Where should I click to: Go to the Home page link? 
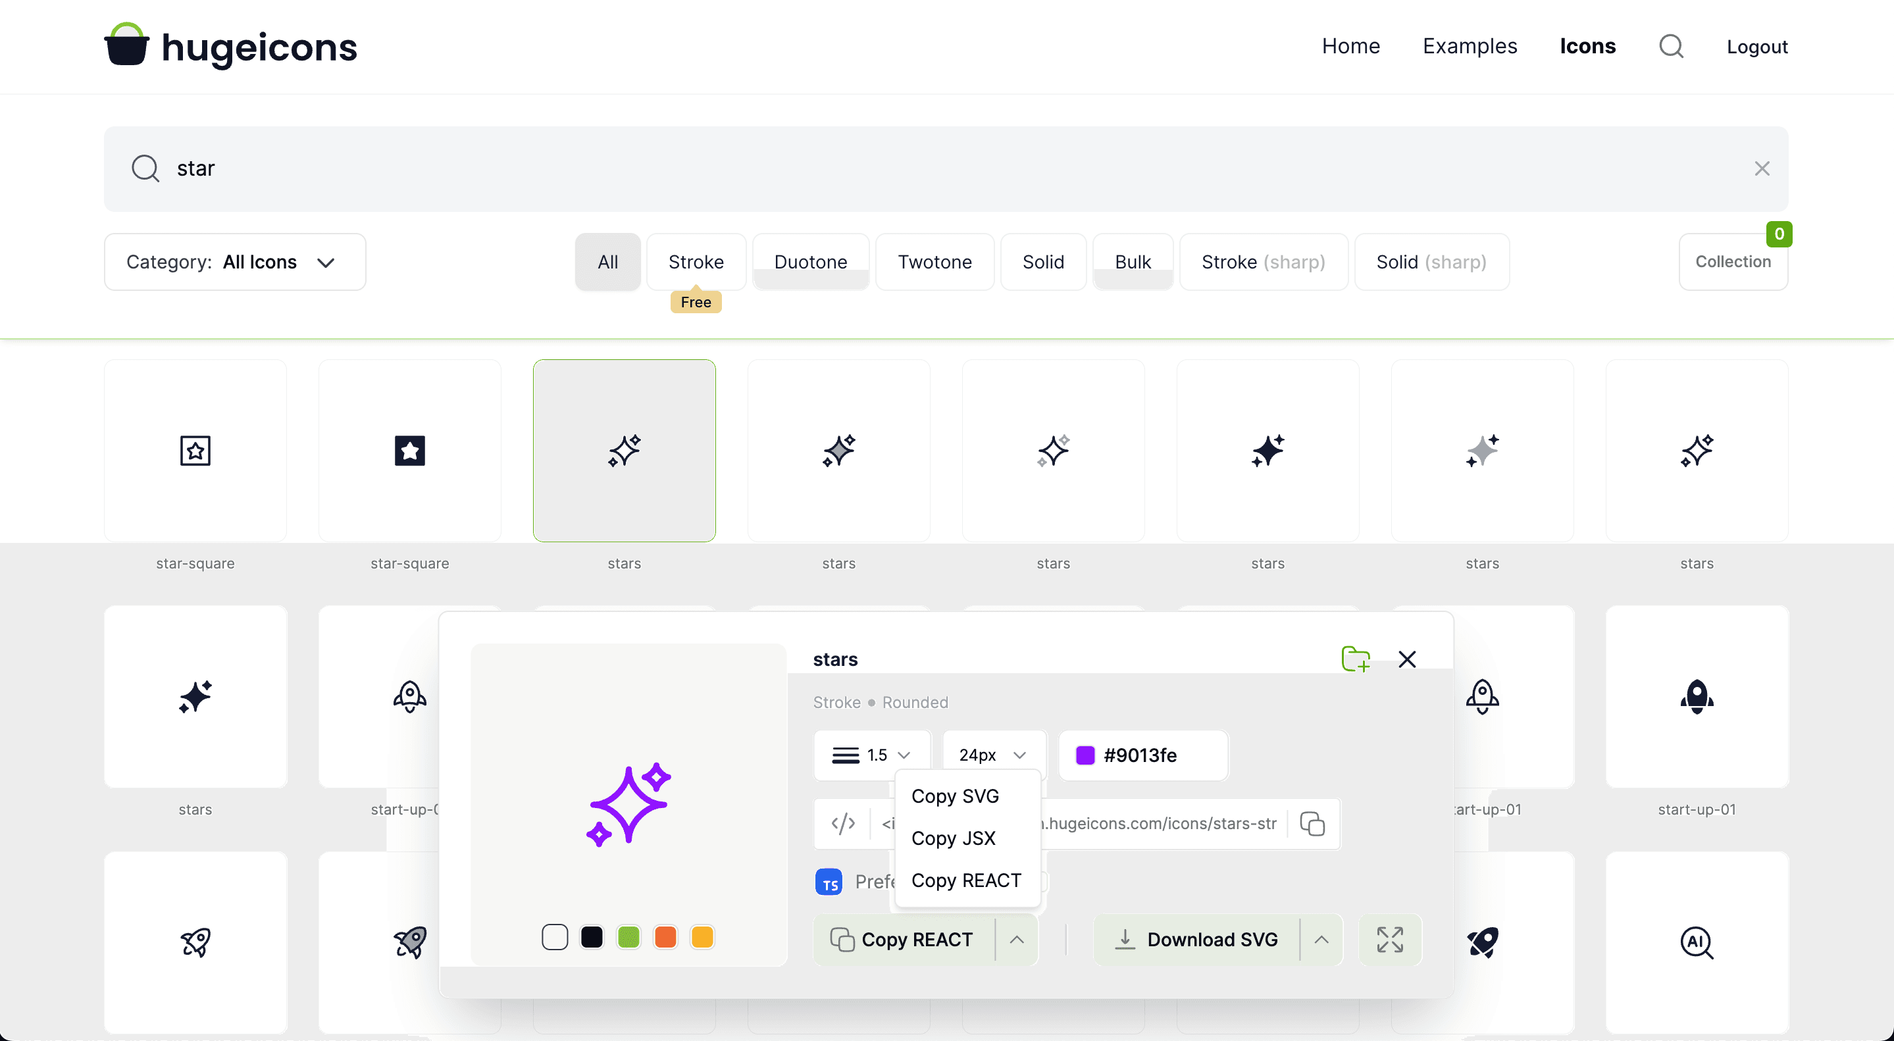(x=1350, y=45)
